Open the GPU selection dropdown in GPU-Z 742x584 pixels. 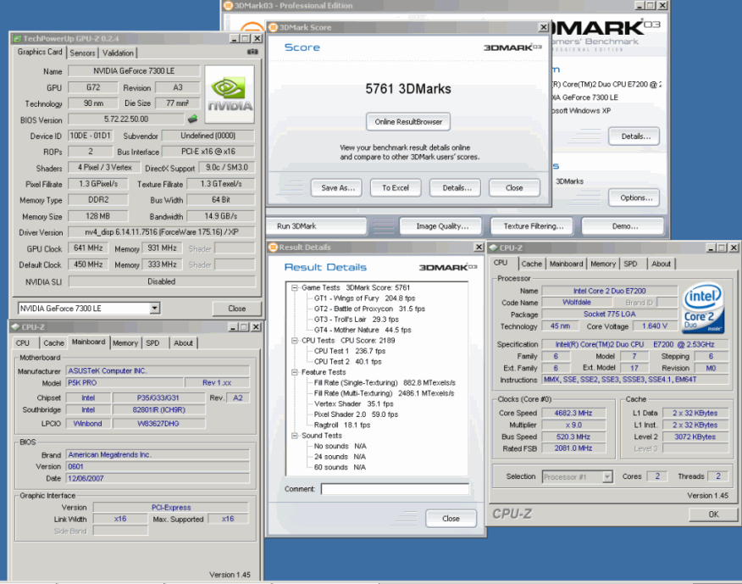coord(154,309)
